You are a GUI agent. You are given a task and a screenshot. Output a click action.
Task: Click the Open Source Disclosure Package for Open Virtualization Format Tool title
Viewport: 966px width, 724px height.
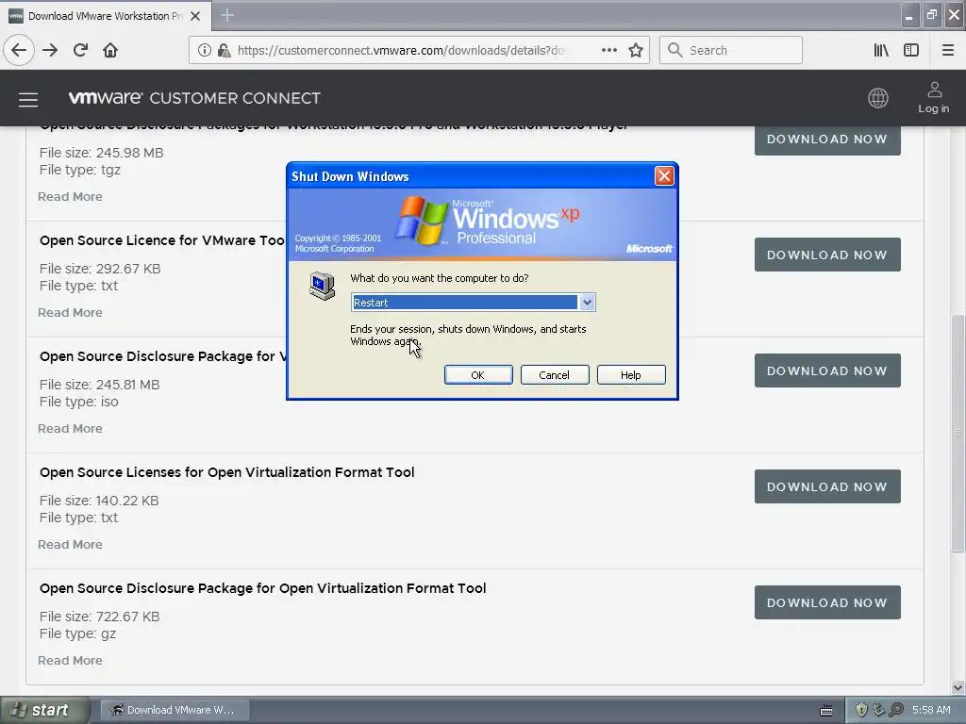coord(262,588)
